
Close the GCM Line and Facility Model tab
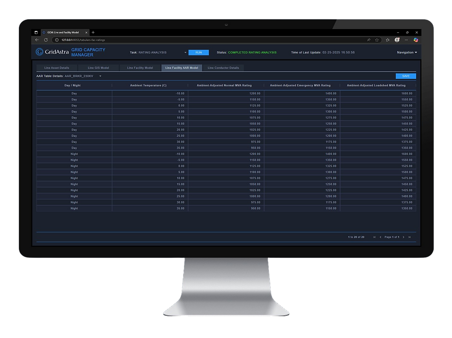tap(86, 33)
